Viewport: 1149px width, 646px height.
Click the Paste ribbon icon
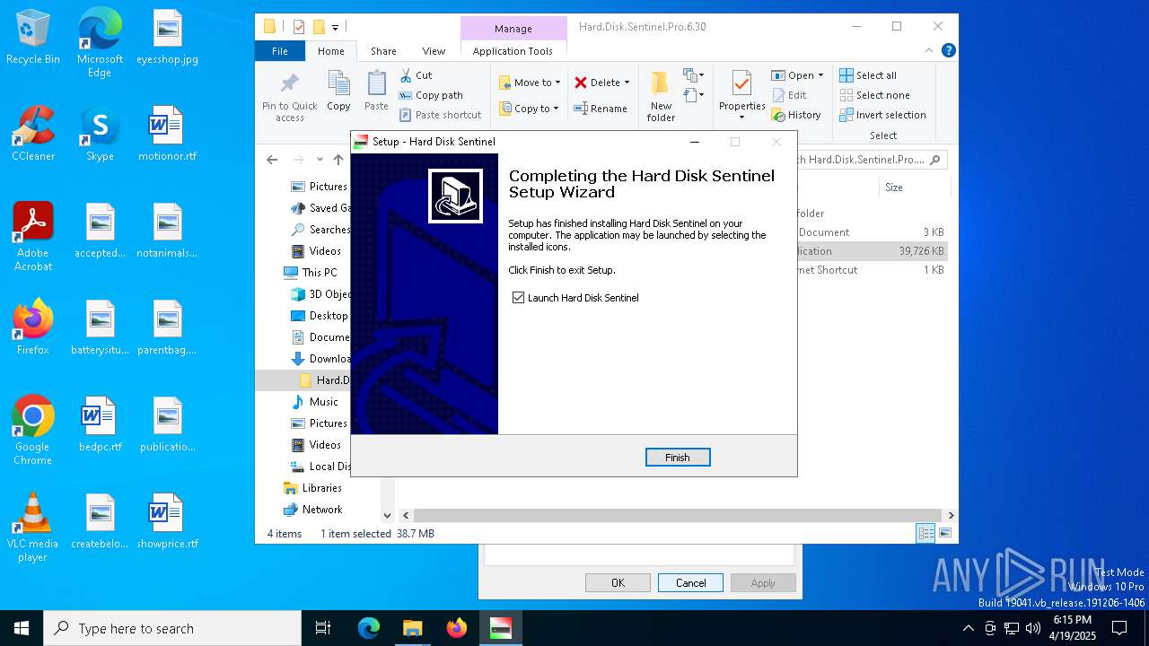(x=376, y=91)
